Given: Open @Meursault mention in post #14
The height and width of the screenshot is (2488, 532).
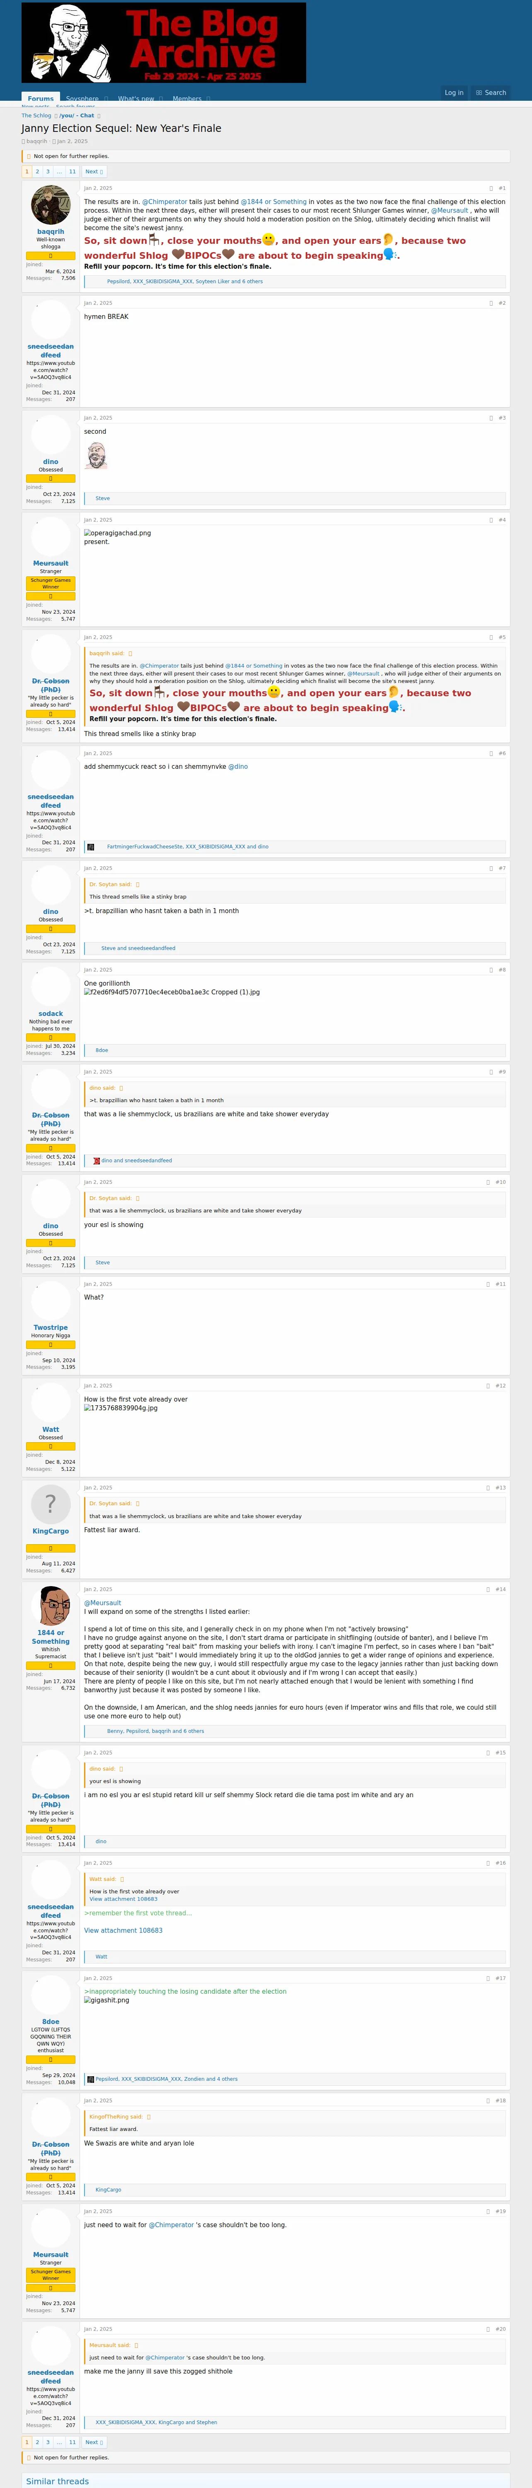Looking at the screenshot, I should point(102,1602).
